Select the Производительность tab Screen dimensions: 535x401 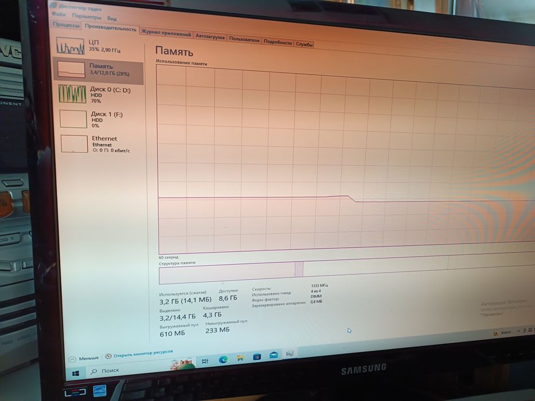(x=111, y=28)
